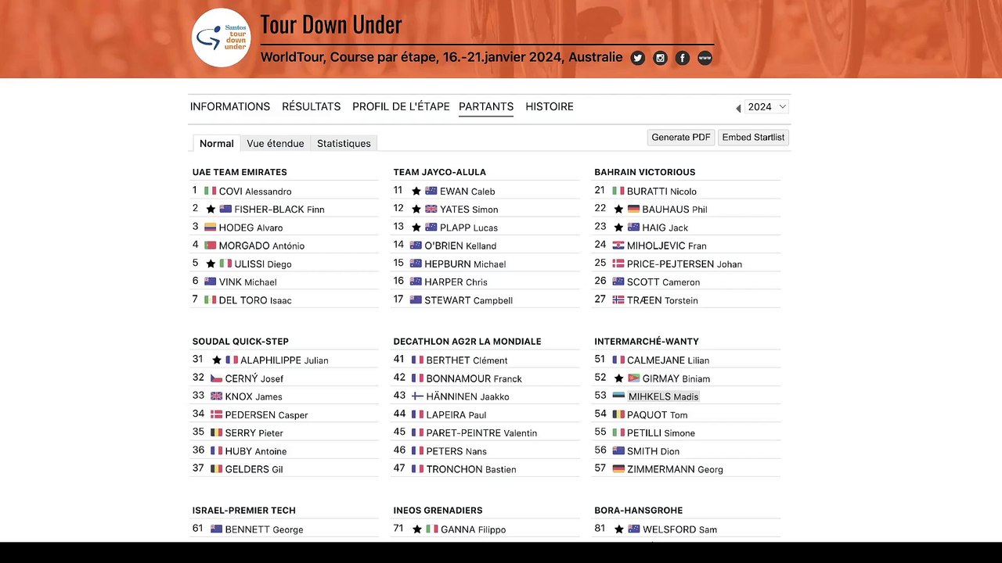Open the ISRAEL-PREMIER TECH team link

pos(244,511)
